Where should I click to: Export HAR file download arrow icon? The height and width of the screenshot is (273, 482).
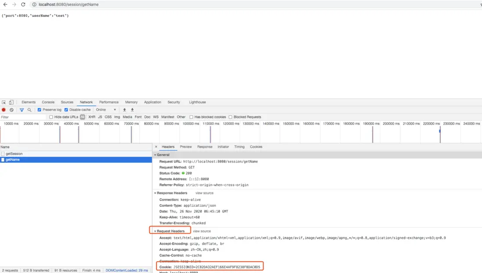(x=133, y=110)
